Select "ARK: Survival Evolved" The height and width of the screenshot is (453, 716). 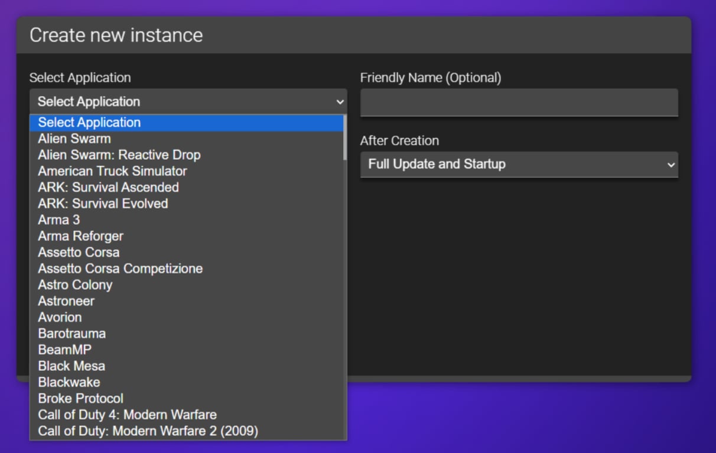point(103,203)
